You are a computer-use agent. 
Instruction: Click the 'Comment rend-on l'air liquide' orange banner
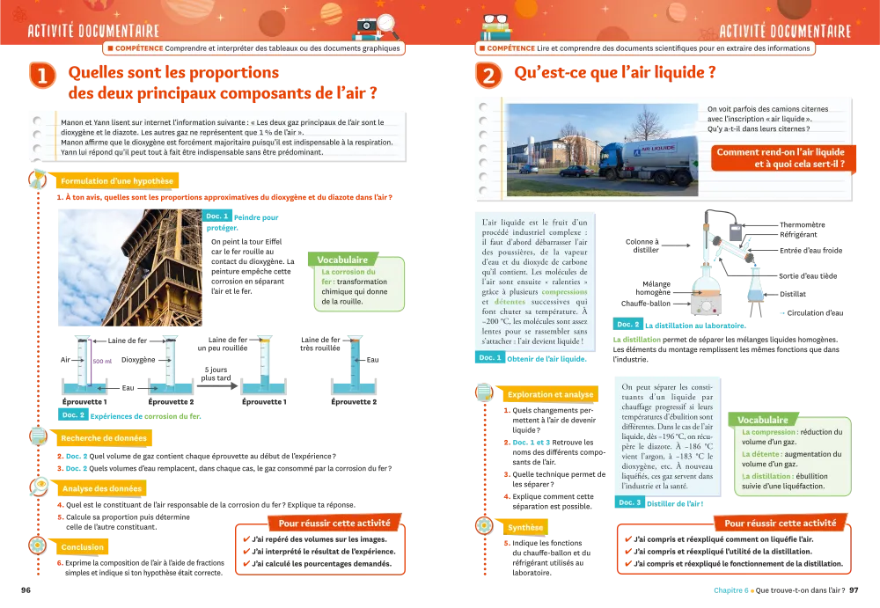point(781,157)
